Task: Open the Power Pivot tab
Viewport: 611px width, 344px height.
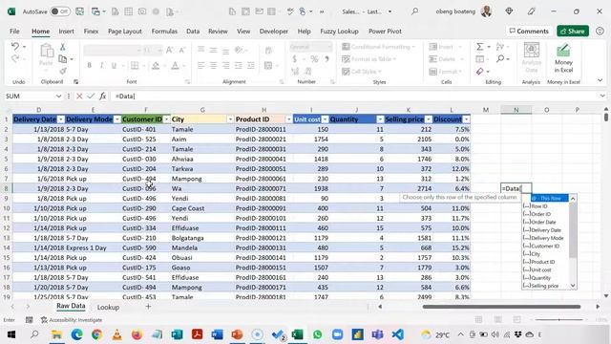Action: (385, 32)
